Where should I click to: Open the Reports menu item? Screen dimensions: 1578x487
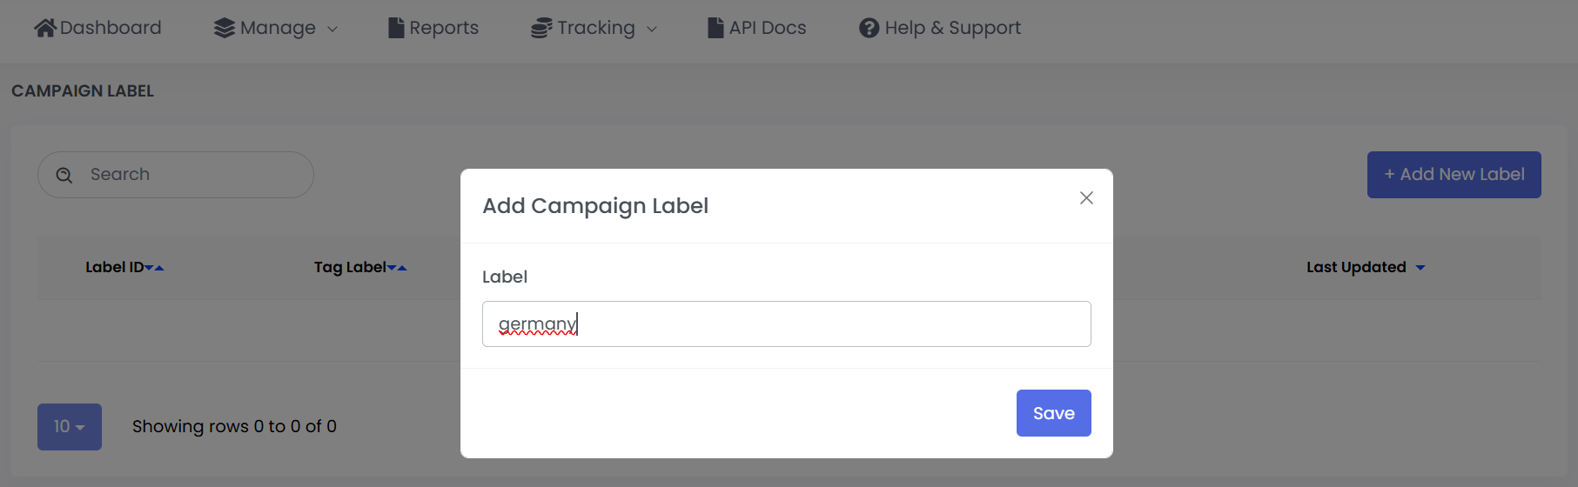click(x=443, y=28)
